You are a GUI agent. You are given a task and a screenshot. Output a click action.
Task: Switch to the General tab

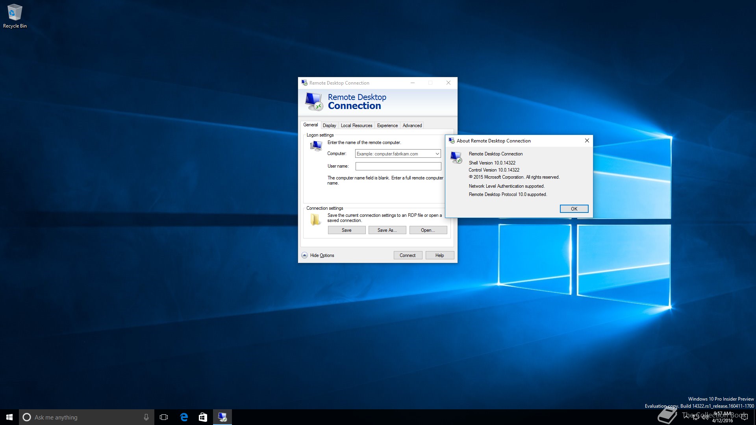[310, 125]
